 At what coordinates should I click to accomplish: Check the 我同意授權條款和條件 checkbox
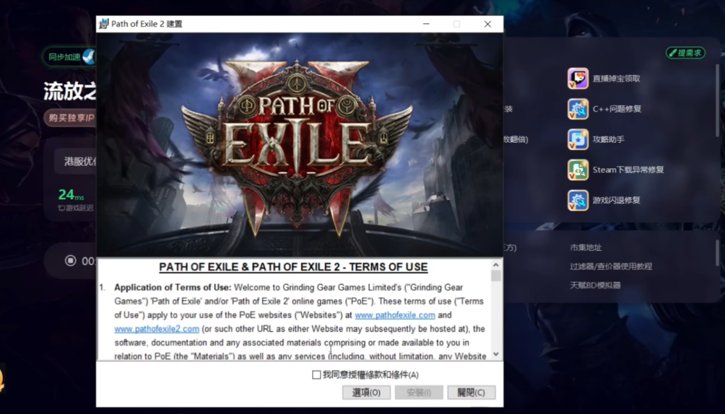tap(316, 374)
